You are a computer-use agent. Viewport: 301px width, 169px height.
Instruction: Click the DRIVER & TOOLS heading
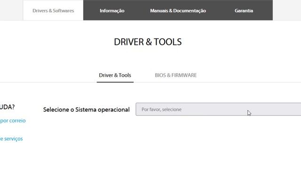click(148, 42)
